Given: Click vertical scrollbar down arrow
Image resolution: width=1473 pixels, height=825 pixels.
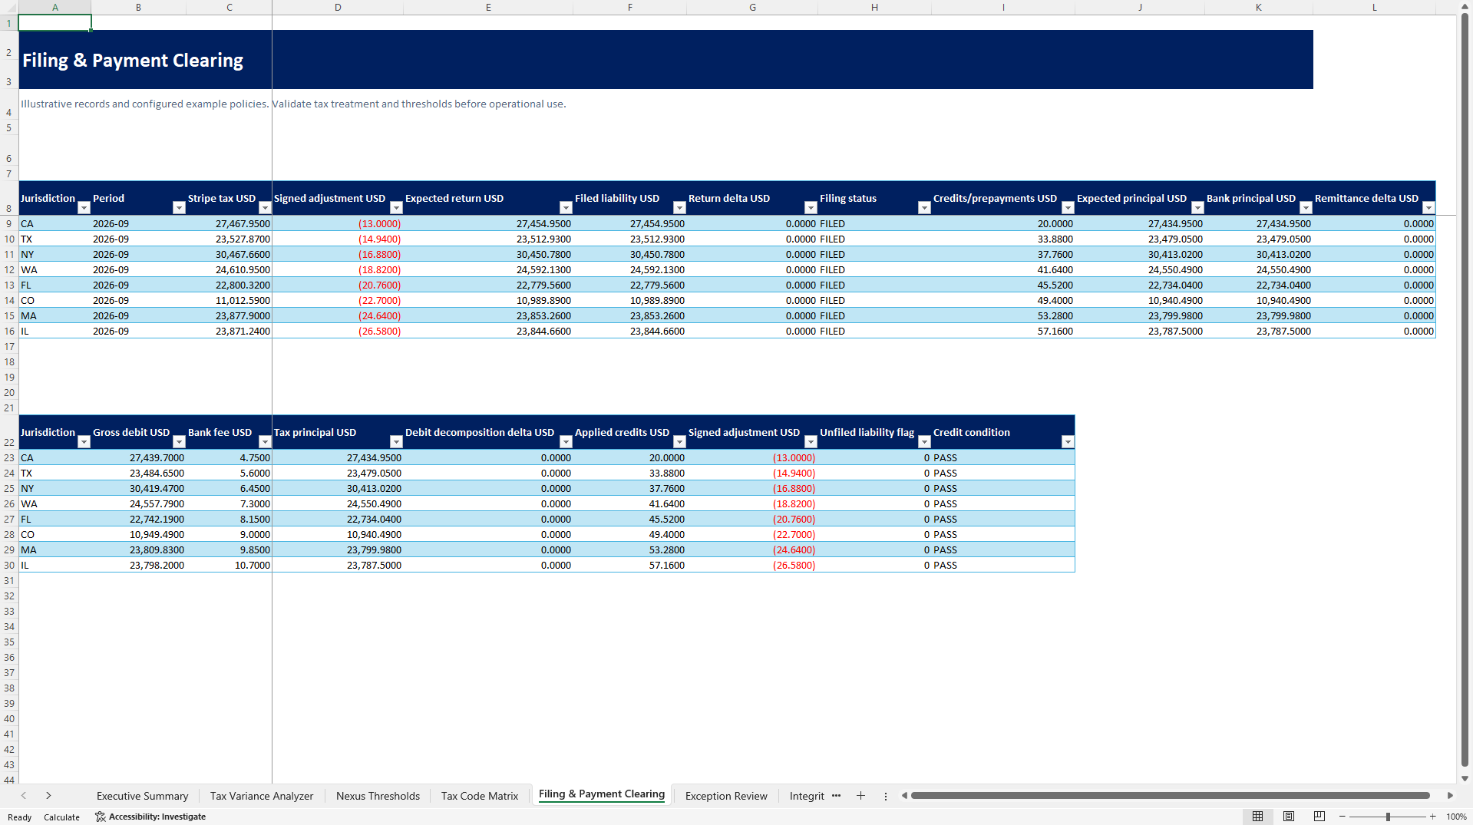Looking at the screenshot, I should pos(1465,778).
